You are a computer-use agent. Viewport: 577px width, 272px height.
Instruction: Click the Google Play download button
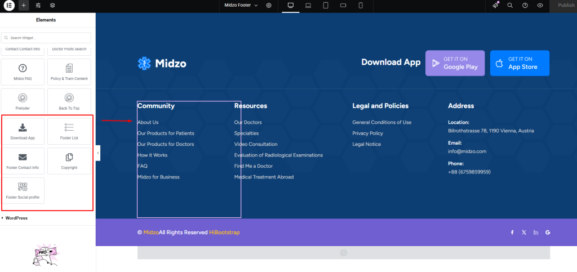coord(455,63)
